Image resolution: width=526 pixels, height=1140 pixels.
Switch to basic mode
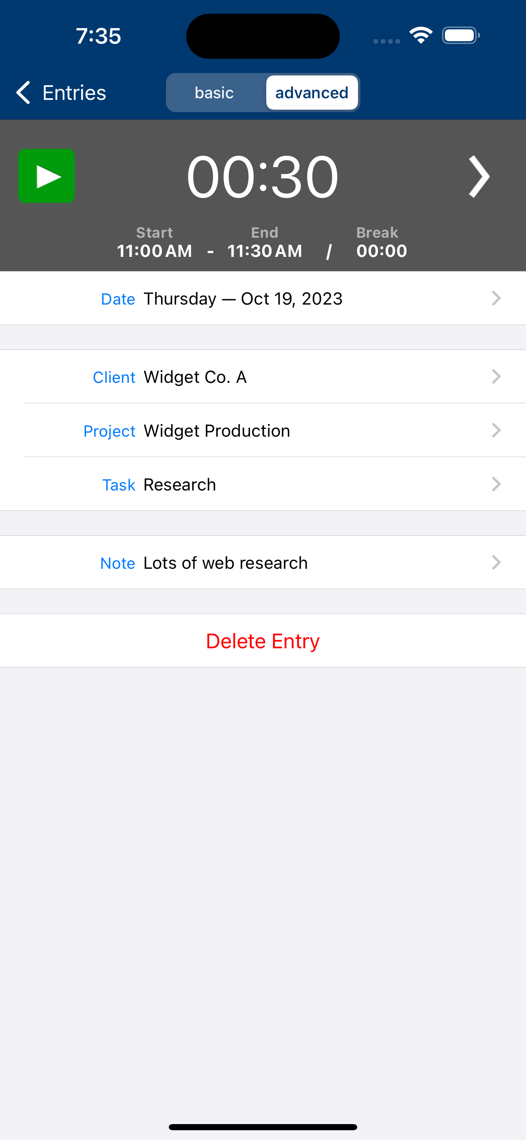coord(214,93)
